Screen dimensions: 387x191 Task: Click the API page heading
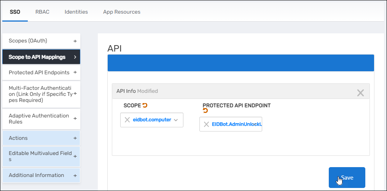pos(115,49)
